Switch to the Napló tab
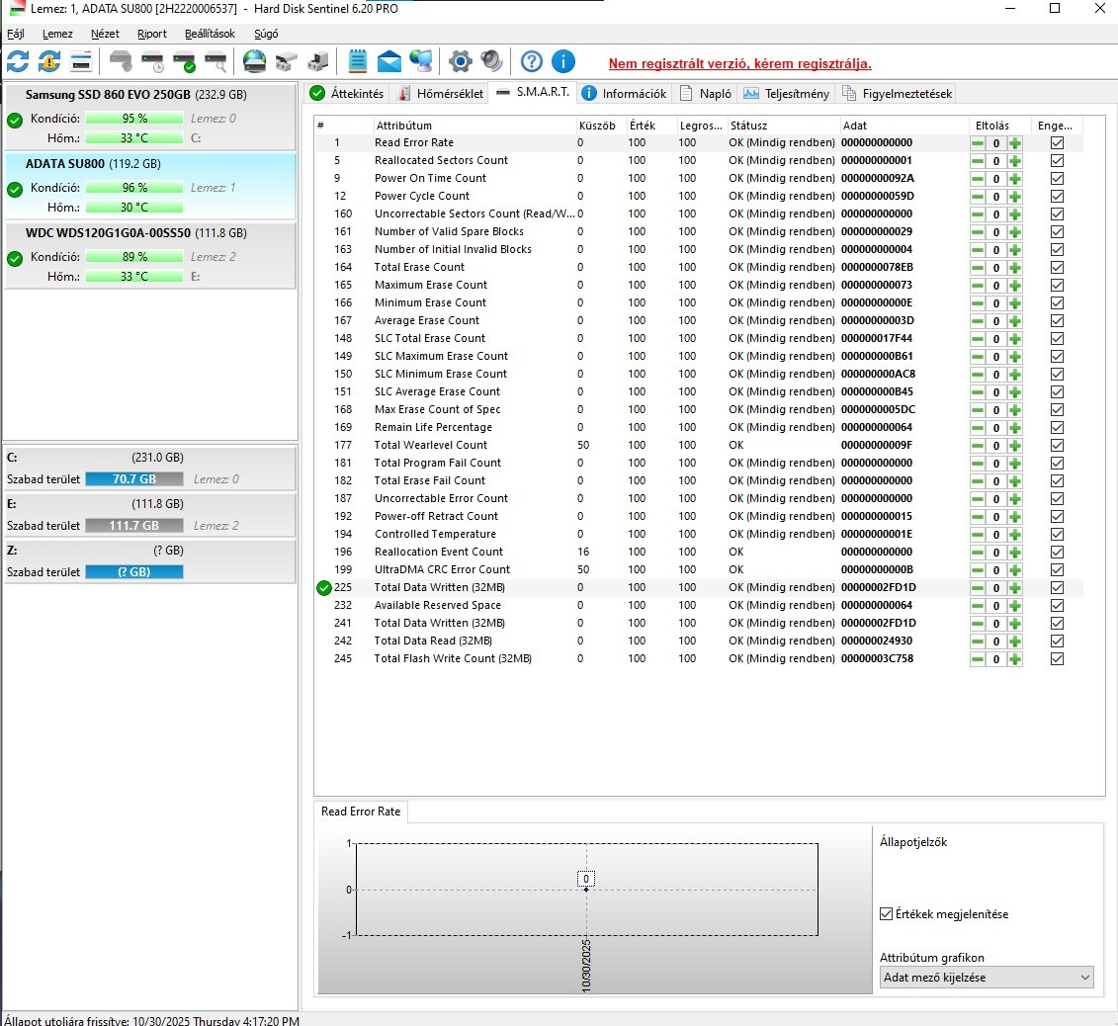Viewport: 1118px width, 1026px height. [x=706, y=93]
